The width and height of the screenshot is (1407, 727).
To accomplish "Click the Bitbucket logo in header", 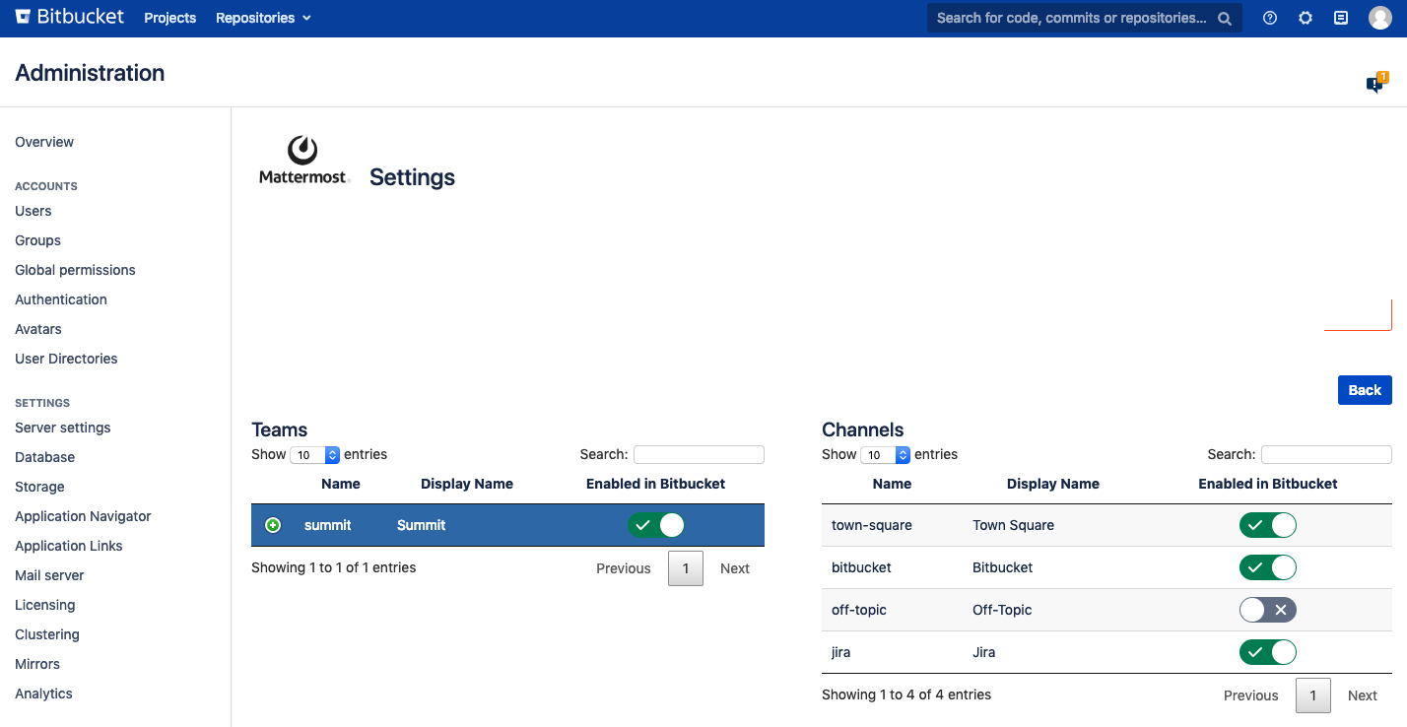I will coord(69,18).
